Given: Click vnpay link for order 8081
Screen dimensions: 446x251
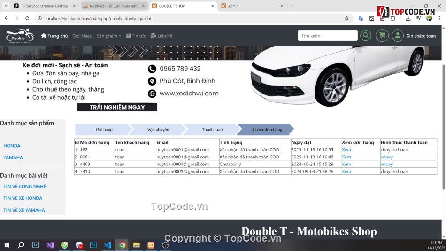Looking at the screenshot, I should click(x=387, y=157).
